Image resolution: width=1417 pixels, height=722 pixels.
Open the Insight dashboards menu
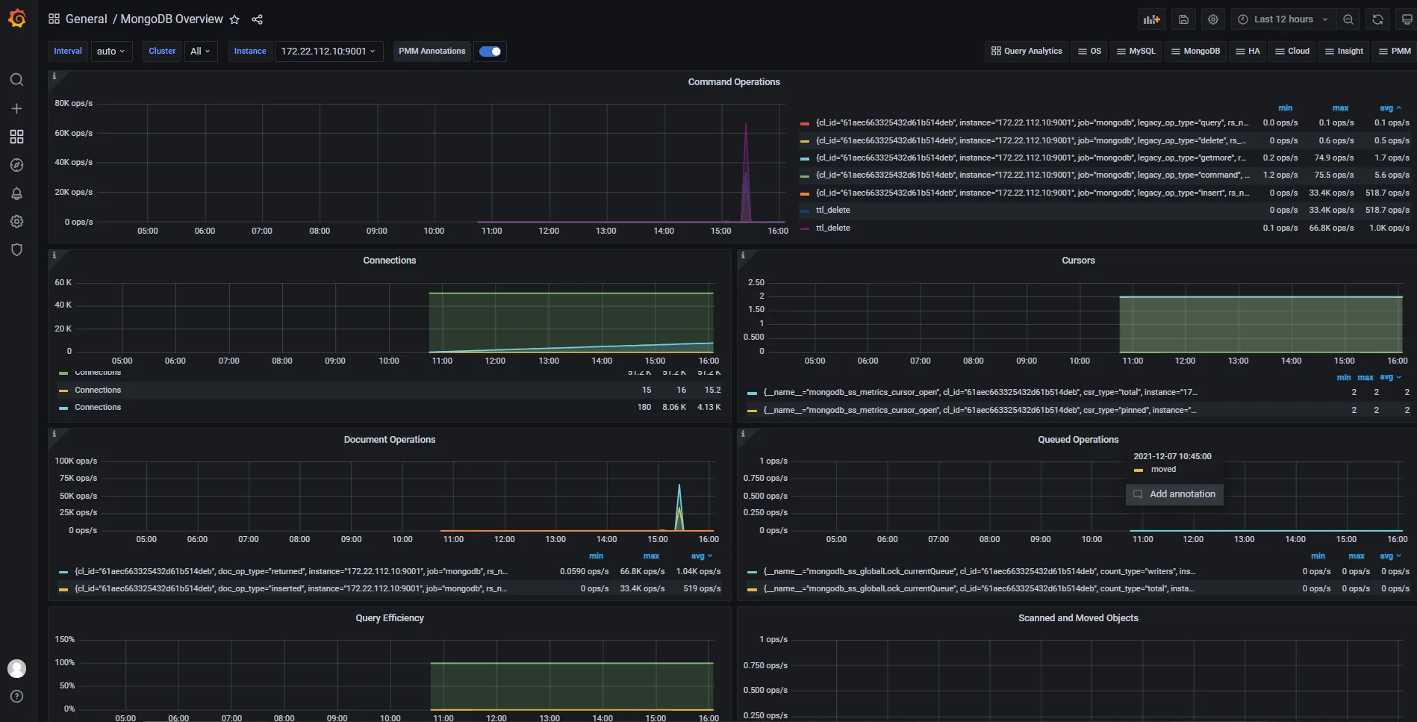1344,52
